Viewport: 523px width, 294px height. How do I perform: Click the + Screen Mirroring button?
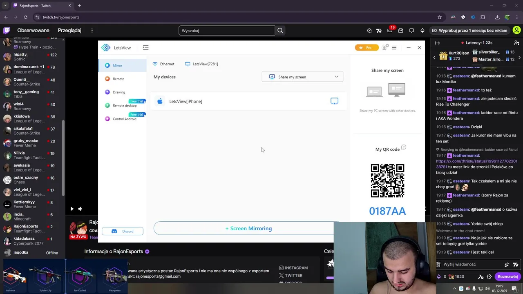pos(248,228)
